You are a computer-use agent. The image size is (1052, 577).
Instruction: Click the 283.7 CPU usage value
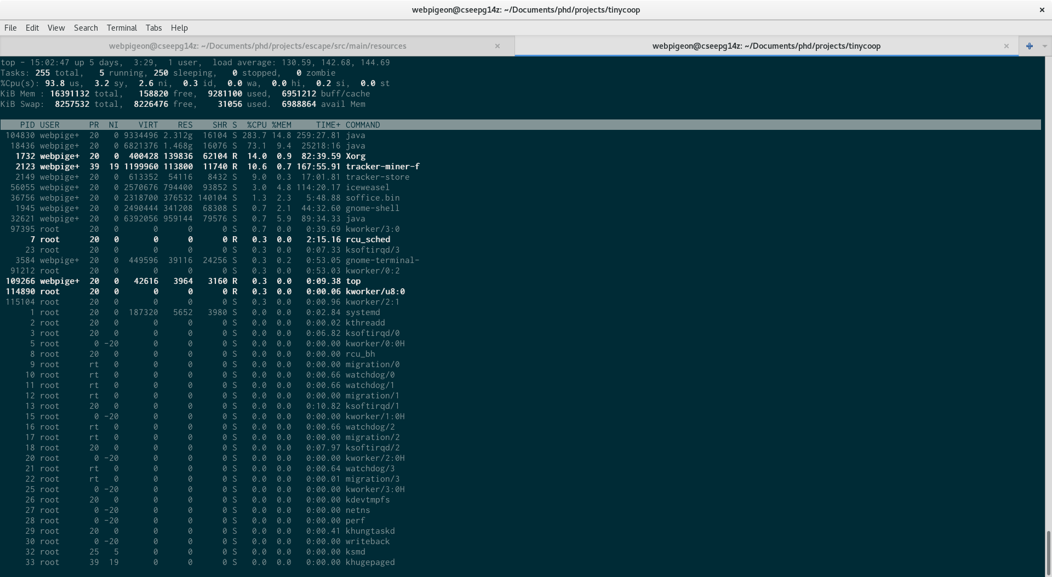click(x=254, y=135)
